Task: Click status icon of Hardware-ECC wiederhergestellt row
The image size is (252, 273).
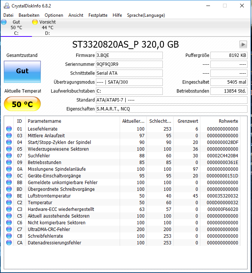Action: 9,209
